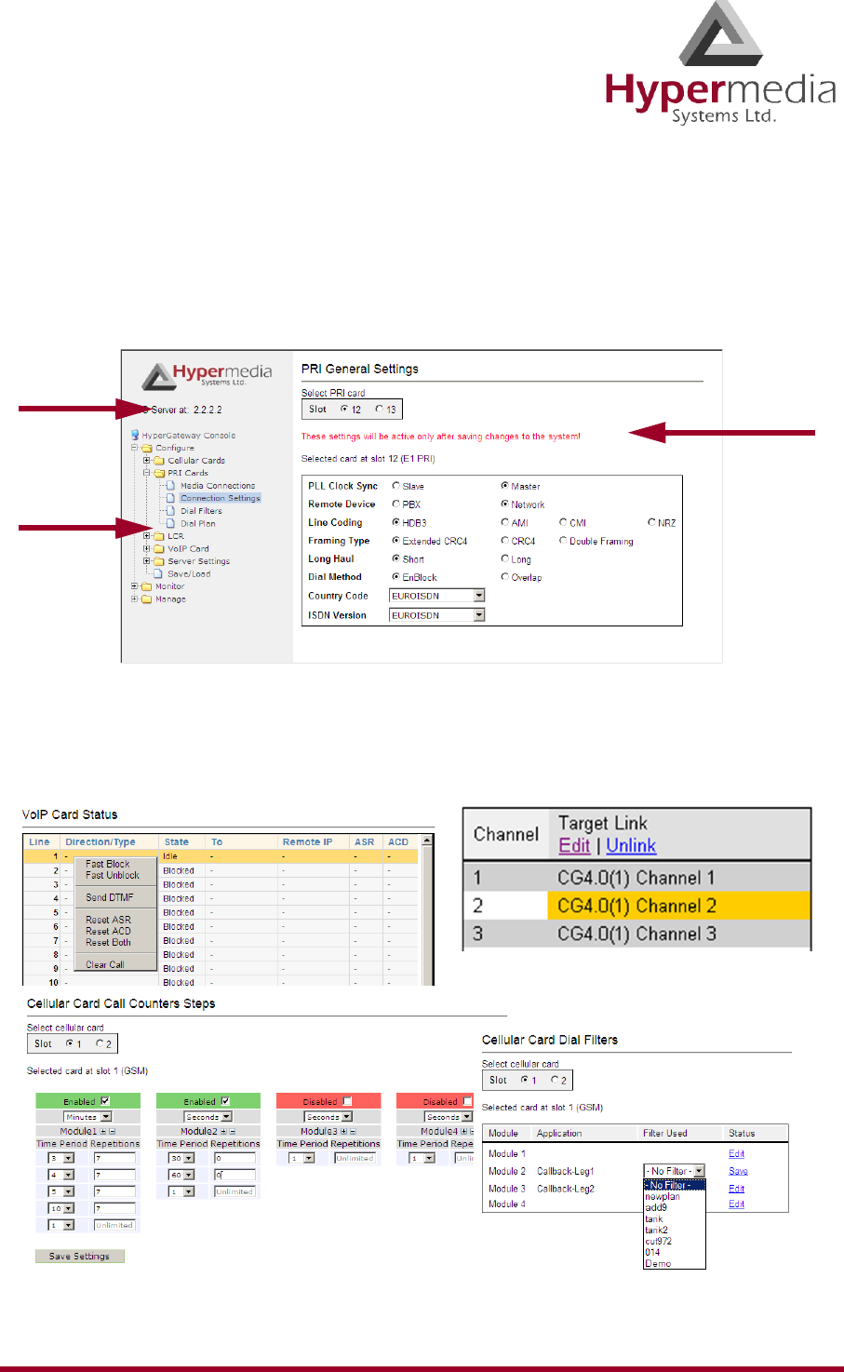Click Edit link for Module 1
844x1372 pixels.
coord(736,1154)
